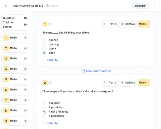Image resolution: width=161 pixels, height=129 pixels.
Task: Select the 'open' answer option
Action: (44, 53)
